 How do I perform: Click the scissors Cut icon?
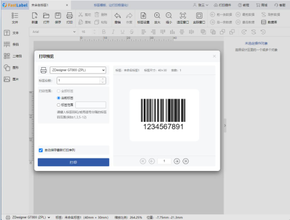[80, 15]
